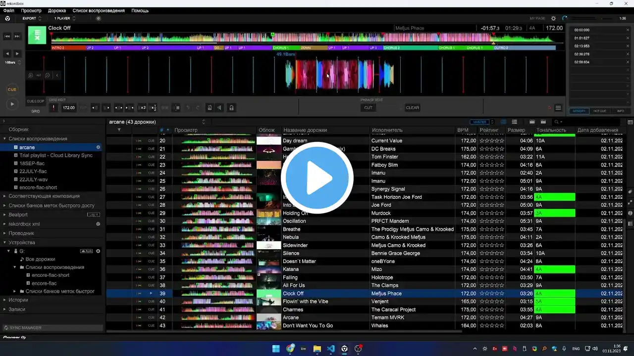Select the encore-flac-short playlist under G:
Screen dimensions: 634x356
(x=50, y=275)
